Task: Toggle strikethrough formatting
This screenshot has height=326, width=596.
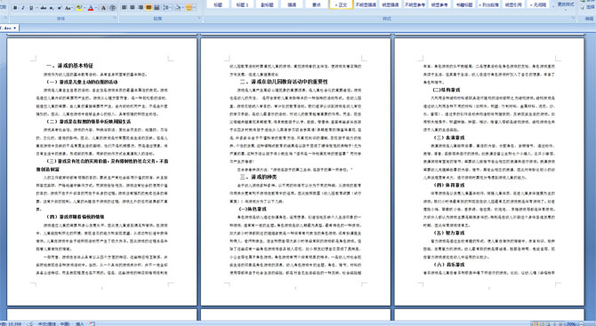Action: [44, 8]
